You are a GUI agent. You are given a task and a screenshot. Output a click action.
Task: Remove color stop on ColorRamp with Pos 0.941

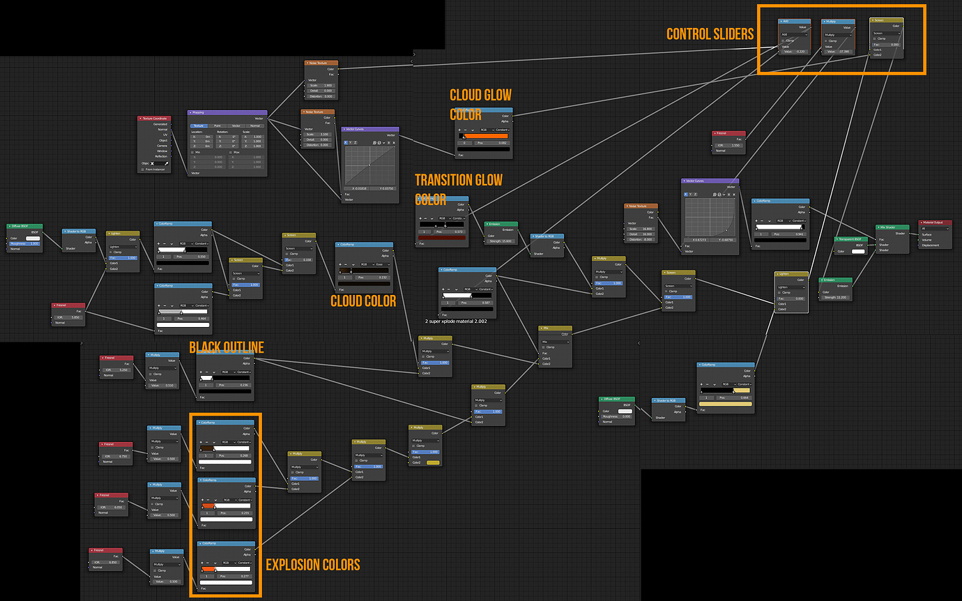coord(762,221)
